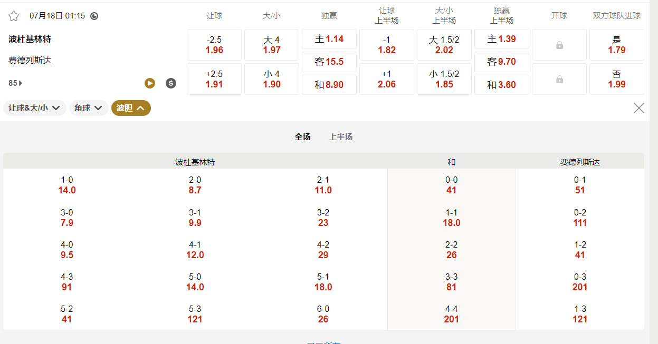Bet draw score 0-0 at 41
Viewport: 658px width, 344px height.
click(451, 185)
